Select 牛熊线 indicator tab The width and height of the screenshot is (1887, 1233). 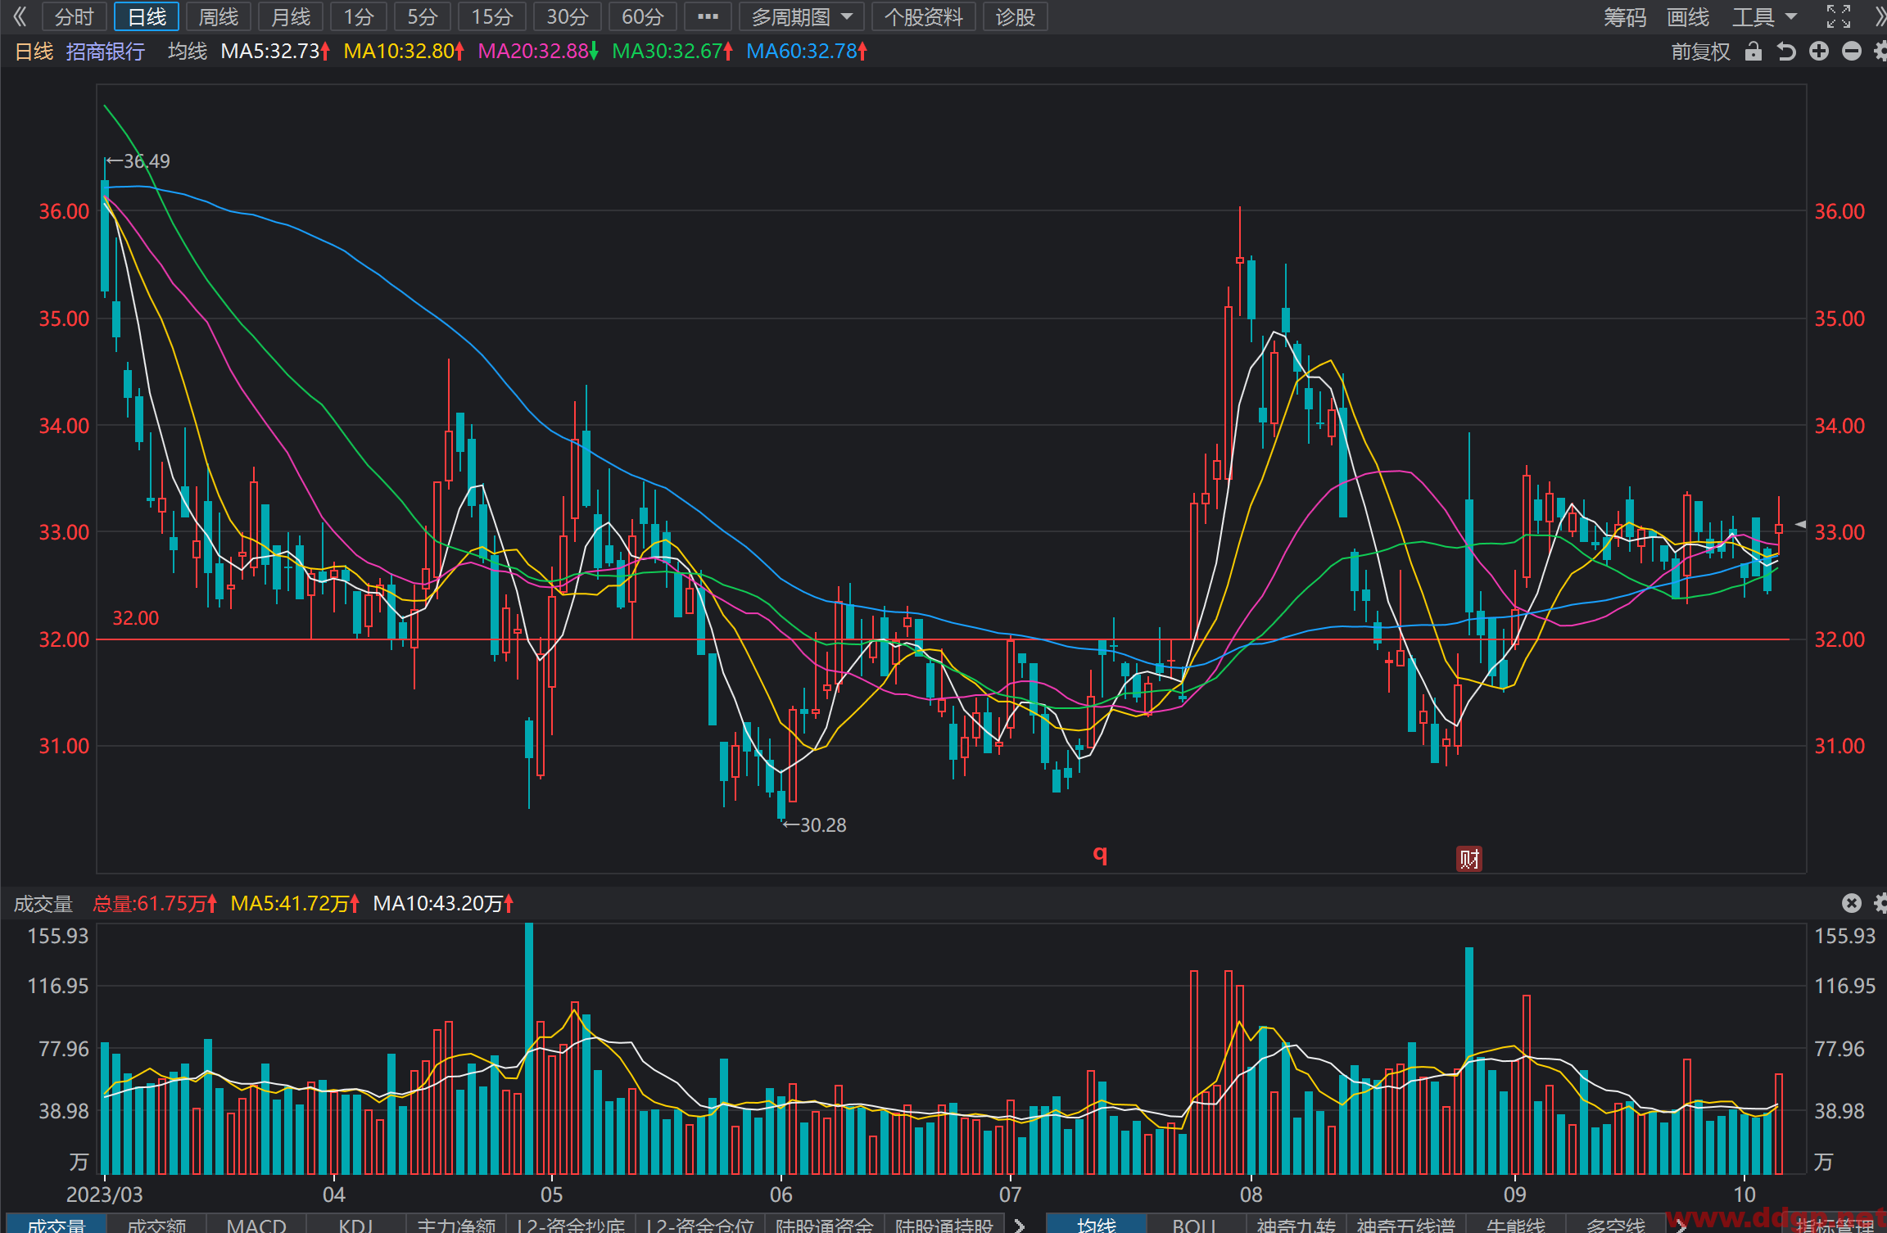point(1515,1224)
